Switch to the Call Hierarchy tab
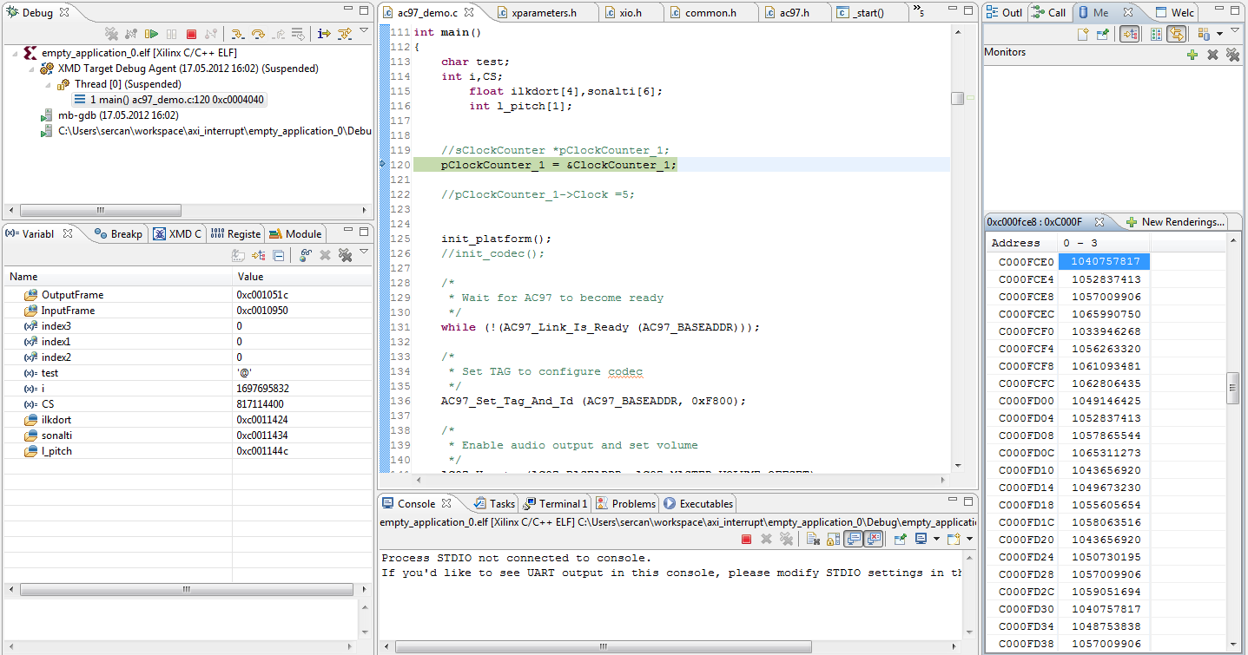1248x655 pixels. coord(1049,13)
